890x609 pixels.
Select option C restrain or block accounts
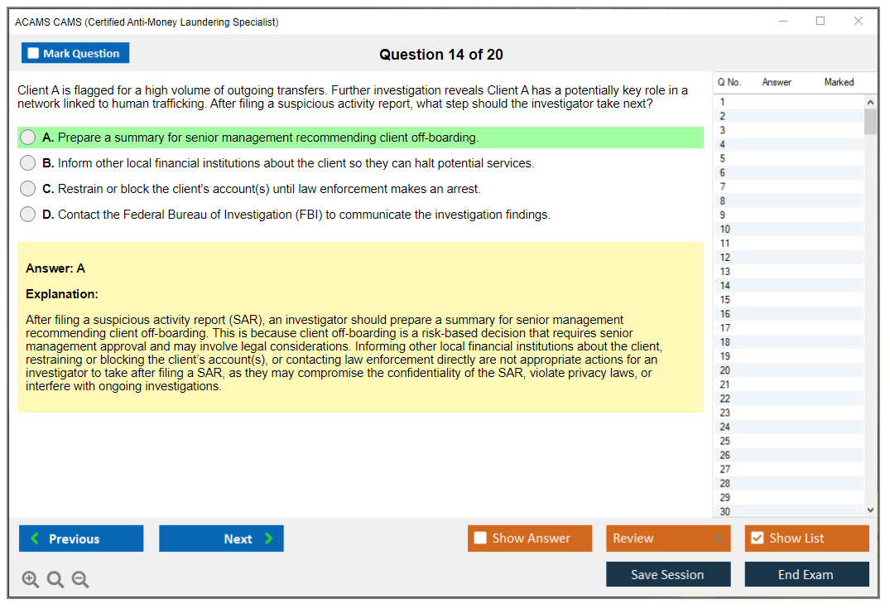tap(28, 189)
